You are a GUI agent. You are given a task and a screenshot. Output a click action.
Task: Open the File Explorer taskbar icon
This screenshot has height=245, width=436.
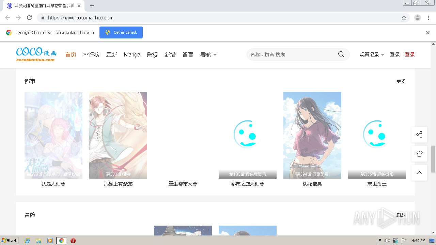pos(38,241)
